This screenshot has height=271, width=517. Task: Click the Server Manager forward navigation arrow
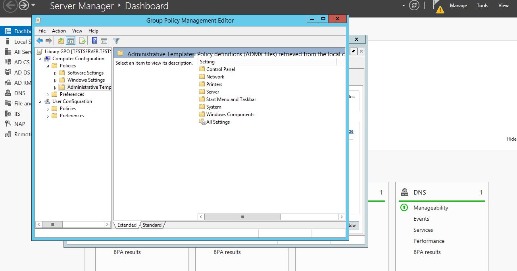click(23, 6)
